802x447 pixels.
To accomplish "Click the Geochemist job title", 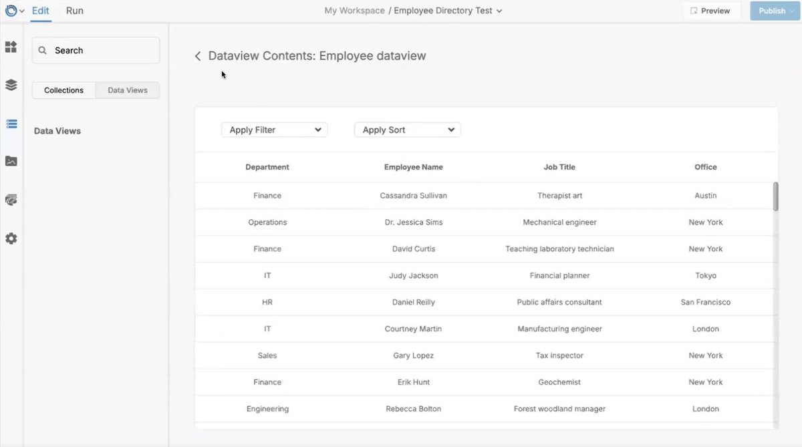I will 559,383.
